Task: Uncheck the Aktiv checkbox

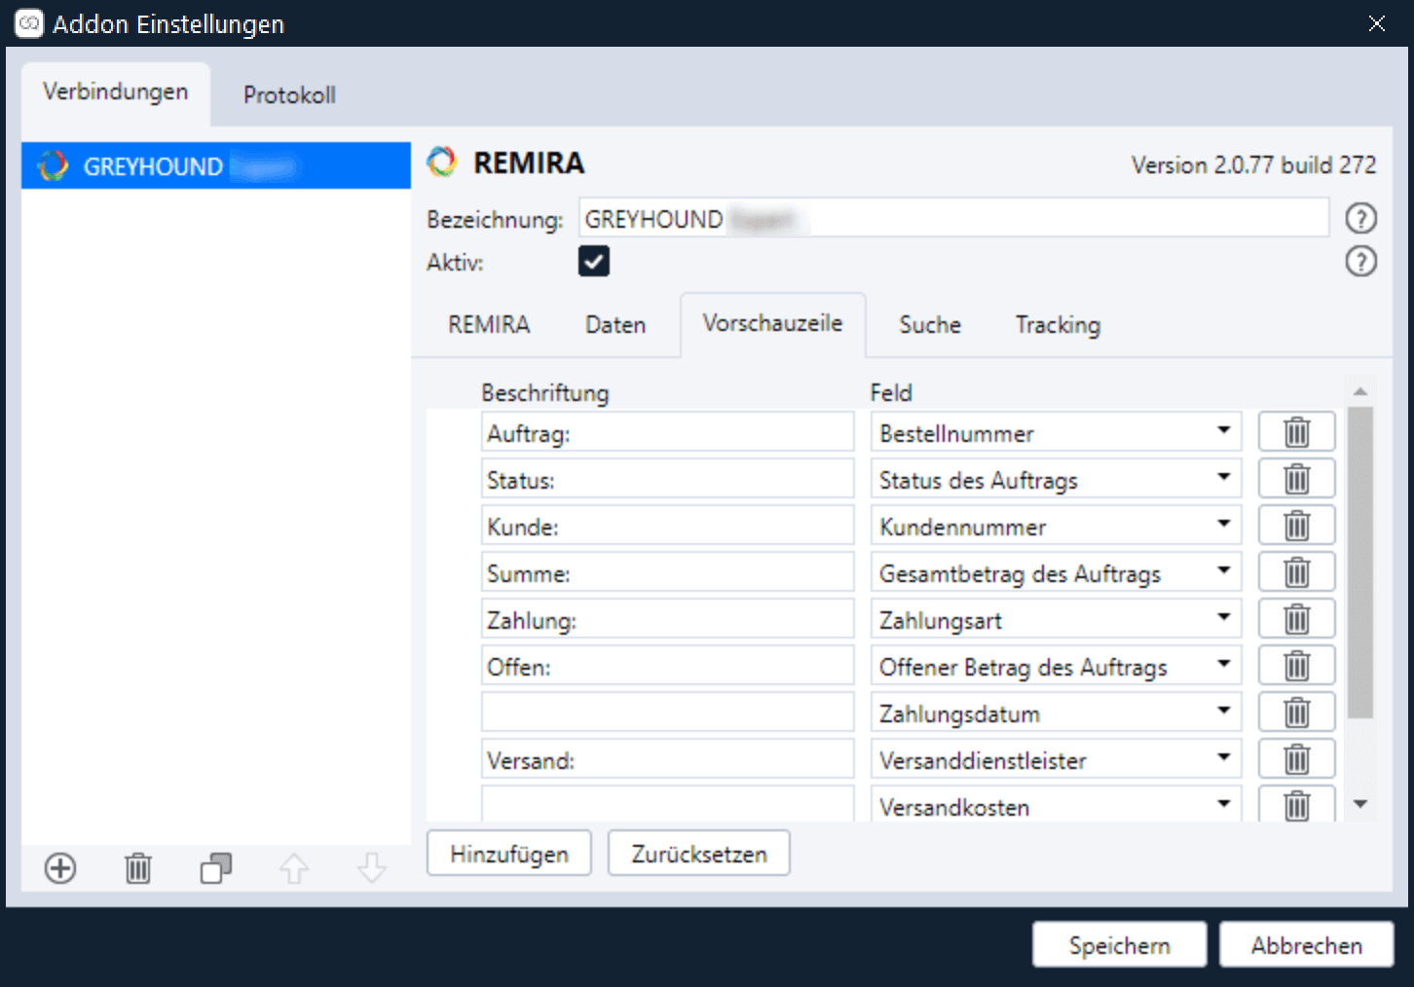Action: (x=594, y=261)
